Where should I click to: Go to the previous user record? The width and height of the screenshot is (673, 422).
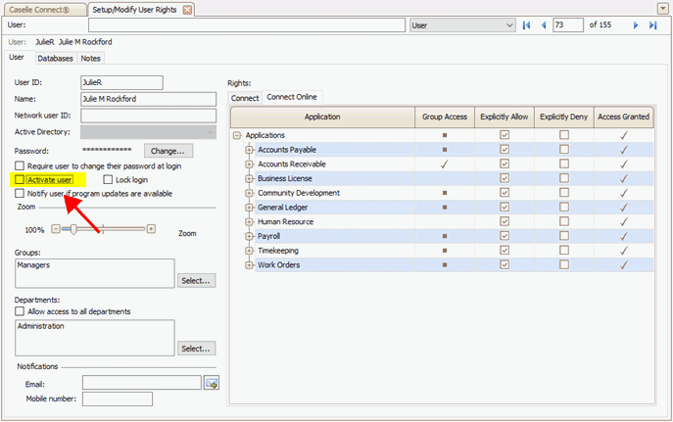coord(544,25)
